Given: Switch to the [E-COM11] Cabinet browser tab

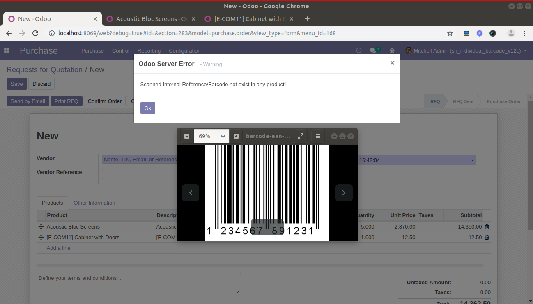Looking at the screenshot, I should tap(248, 19).
